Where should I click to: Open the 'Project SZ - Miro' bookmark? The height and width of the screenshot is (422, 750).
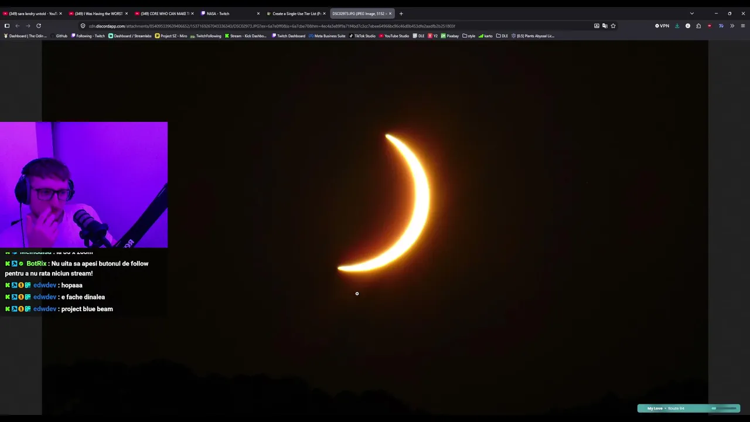(x=171, y=36)
